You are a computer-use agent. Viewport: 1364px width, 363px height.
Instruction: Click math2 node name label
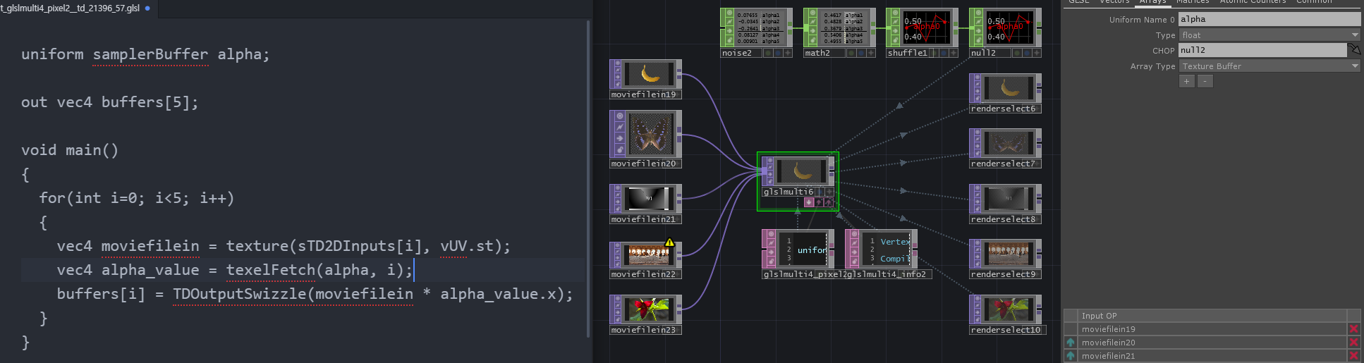click(x=824, y=53)
